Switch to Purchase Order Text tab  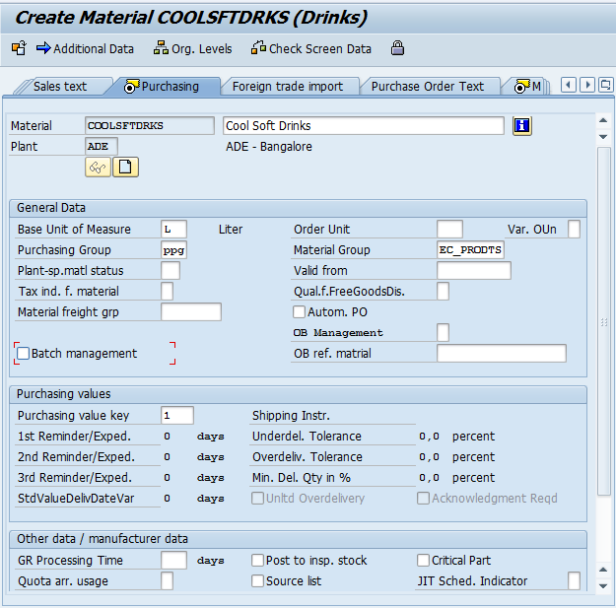pyautogui.click(x=427, y=87)
